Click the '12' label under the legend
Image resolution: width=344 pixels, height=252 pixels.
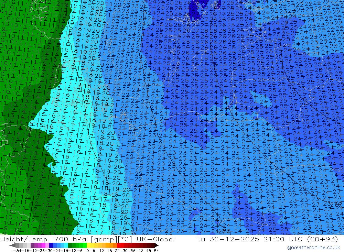click(x=101, y=251)
